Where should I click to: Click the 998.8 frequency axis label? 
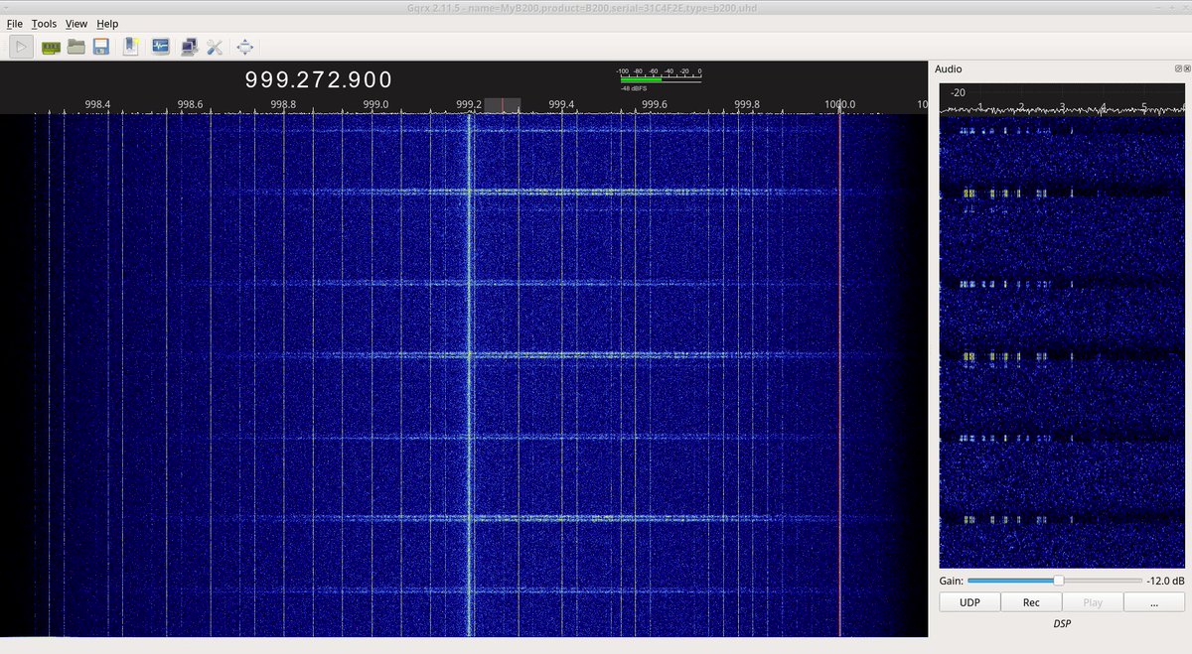click(x=283, y=103)
